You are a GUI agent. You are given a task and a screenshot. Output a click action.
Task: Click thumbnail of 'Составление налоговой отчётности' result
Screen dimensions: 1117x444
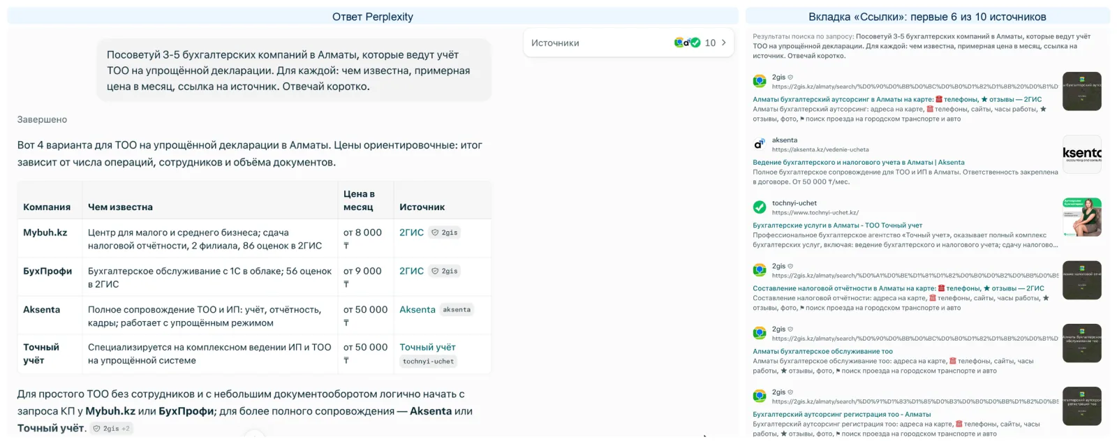(1081, 280)
